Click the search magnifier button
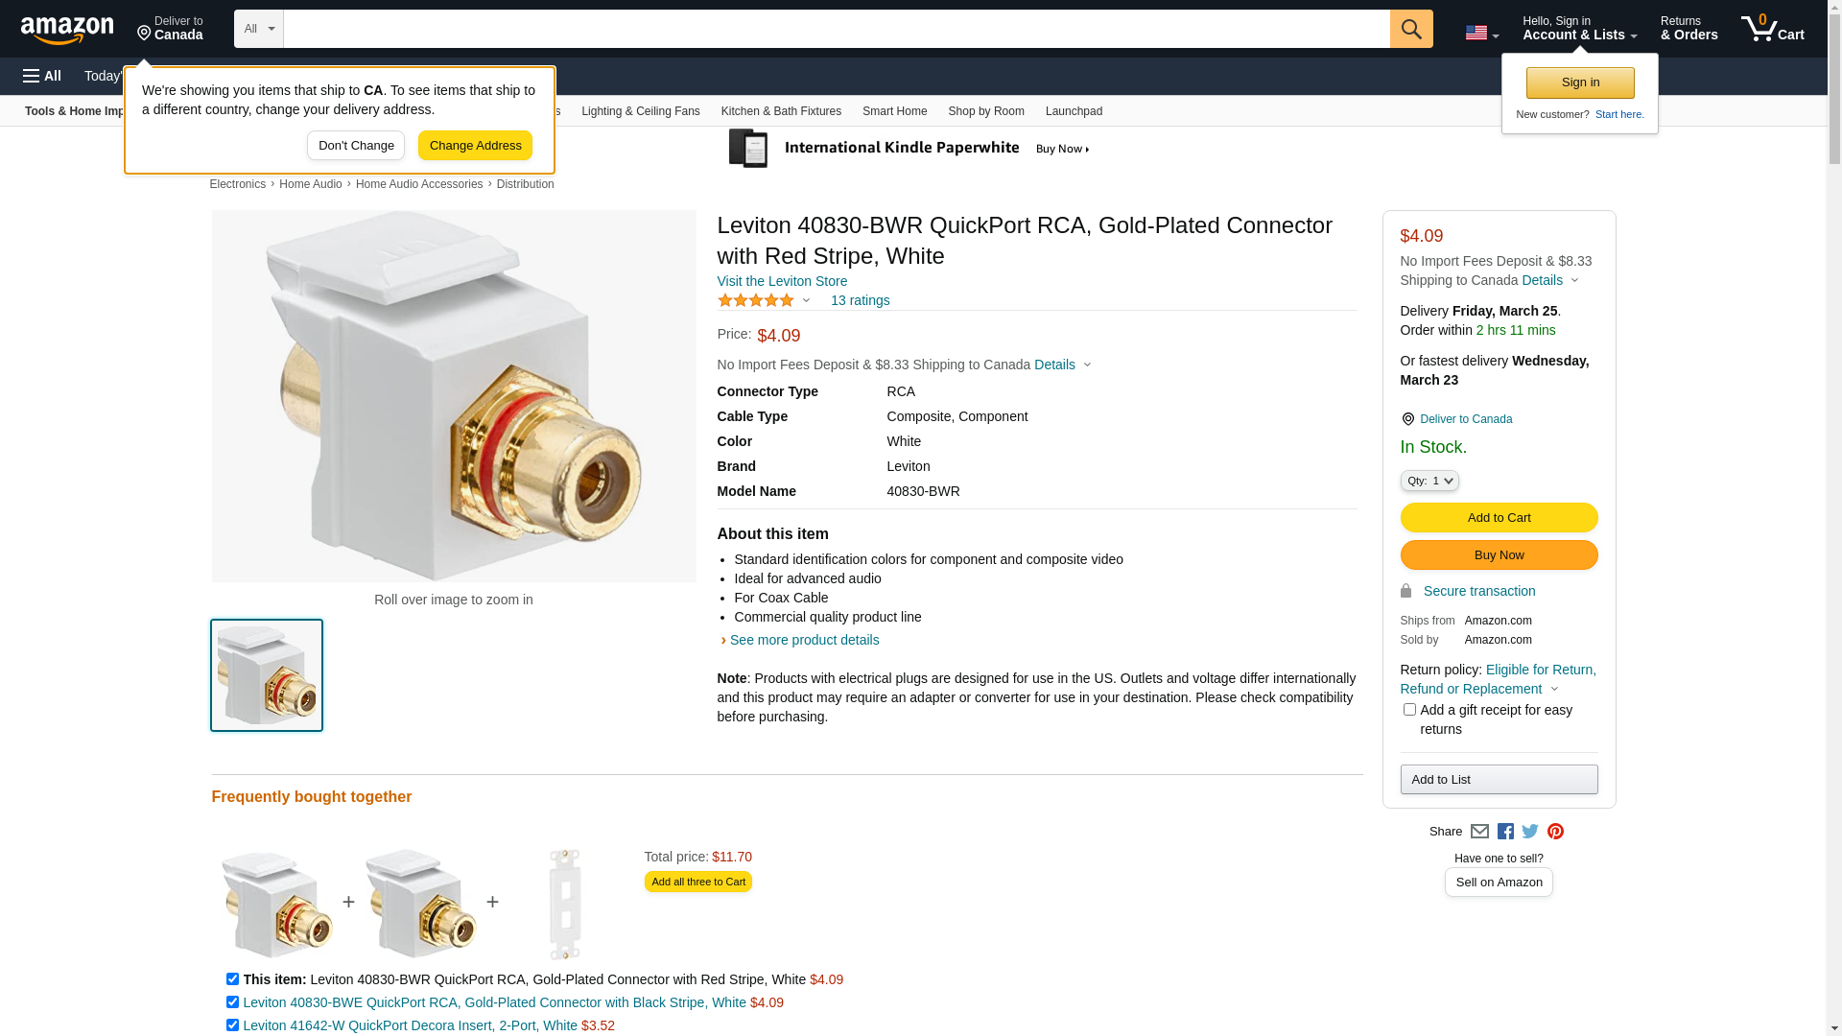This screenshot has height=1036, width=1842. coord(1411,29)
